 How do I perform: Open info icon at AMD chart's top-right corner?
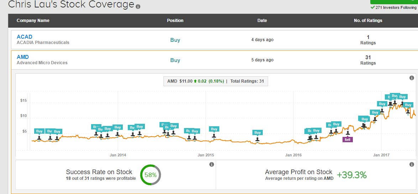pyautogui.click(x=412, y=78)
